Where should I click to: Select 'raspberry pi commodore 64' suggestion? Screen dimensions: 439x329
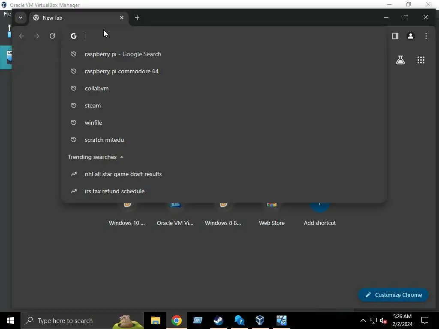(224, 71)
